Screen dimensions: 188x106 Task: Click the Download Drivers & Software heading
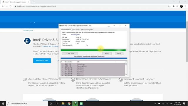click(93, 79)
